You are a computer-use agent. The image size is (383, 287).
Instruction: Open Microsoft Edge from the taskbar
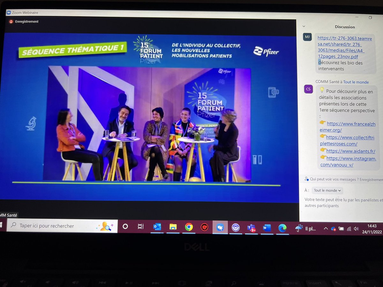point(282,228)
